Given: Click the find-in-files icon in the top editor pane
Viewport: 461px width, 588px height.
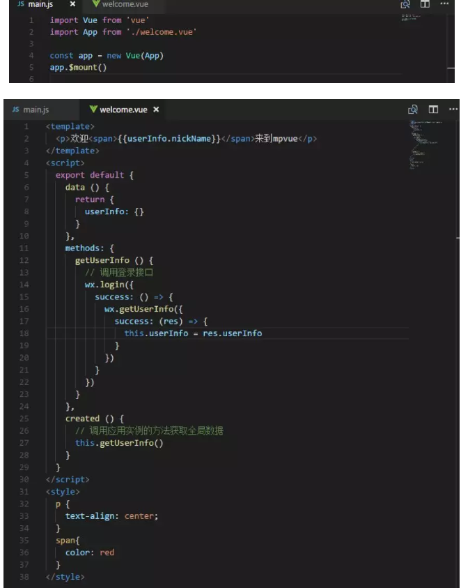Looking at the screenshot, I should tap(406, 5).
